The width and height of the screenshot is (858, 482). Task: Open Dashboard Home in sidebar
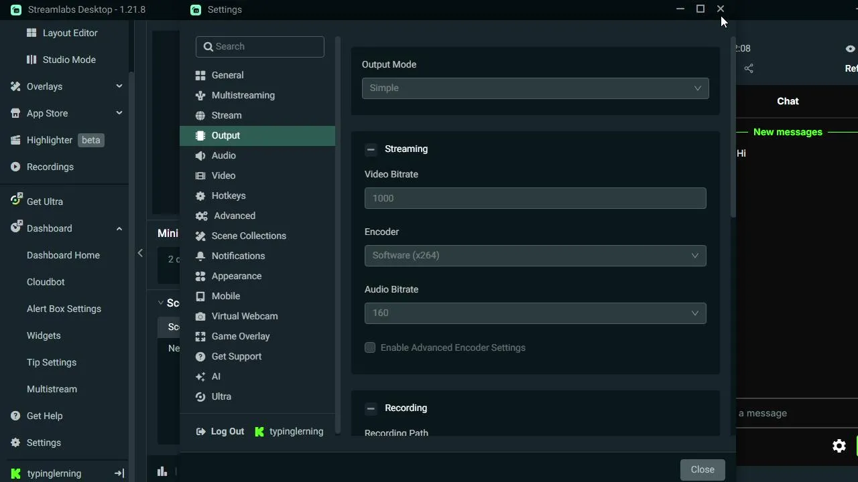63,255
